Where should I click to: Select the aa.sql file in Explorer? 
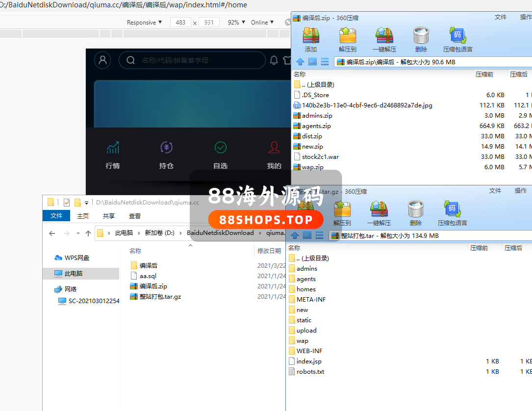click(x=148, y=276)
